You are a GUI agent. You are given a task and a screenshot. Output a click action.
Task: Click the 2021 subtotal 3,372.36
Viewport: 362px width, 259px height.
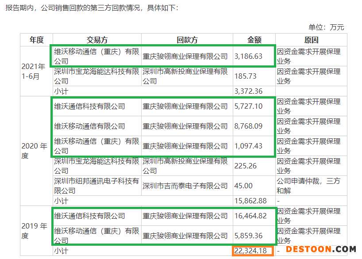[x=249, y=91]
